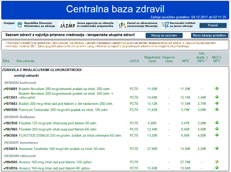
Task: Open Alvesco 160 mcg 60 vpihov link
Action: point(54,168)
